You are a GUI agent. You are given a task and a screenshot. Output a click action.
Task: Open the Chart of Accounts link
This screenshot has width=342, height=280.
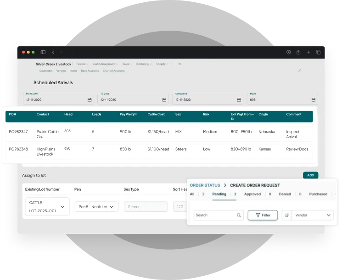(x=114, y=70)
